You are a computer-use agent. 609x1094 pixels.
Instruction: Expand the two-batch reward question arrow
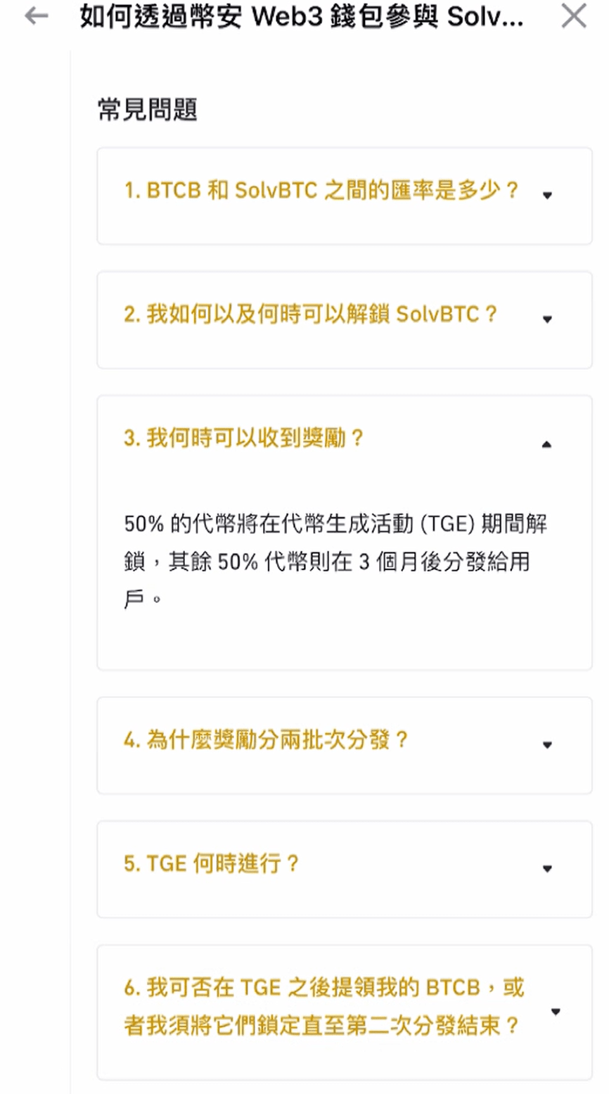coord(547,744)
